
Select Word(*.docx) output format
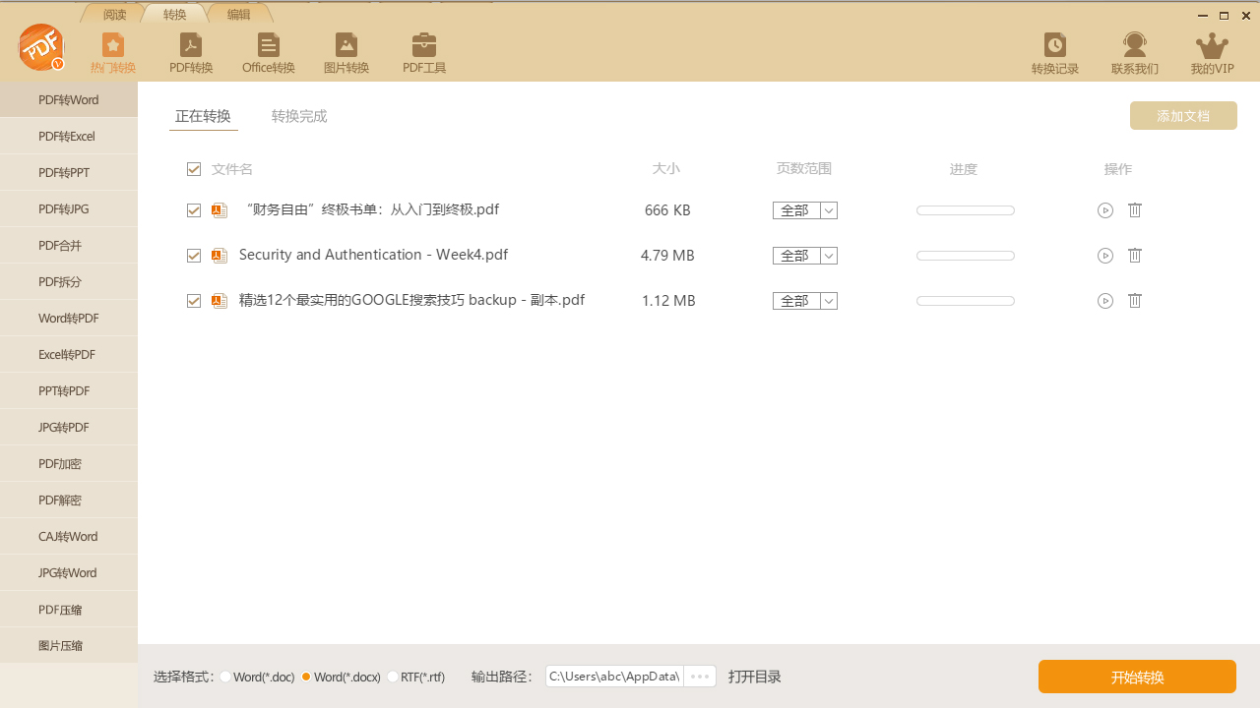(x=306, y=677)
